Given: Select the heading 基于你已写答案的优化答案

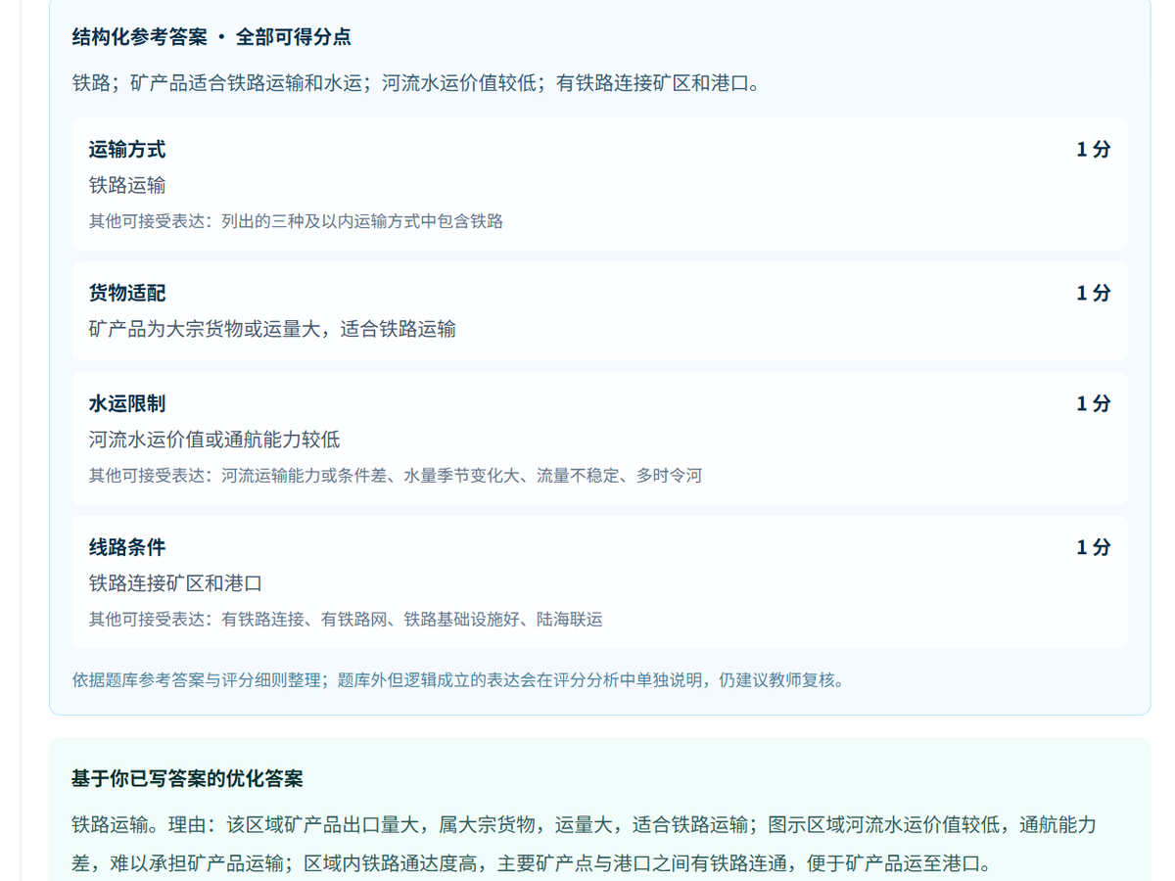Looking at the screenshot, I should [187, 779].
